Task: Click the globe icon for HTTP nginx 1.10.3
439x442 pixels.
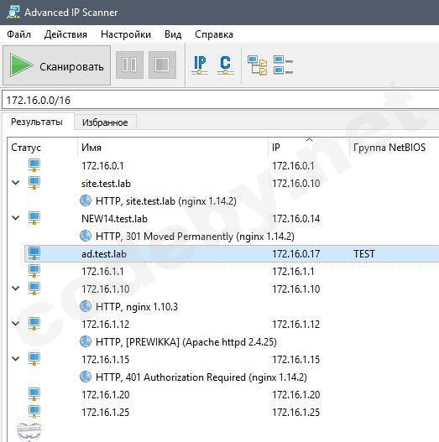Action: point(86,306)
